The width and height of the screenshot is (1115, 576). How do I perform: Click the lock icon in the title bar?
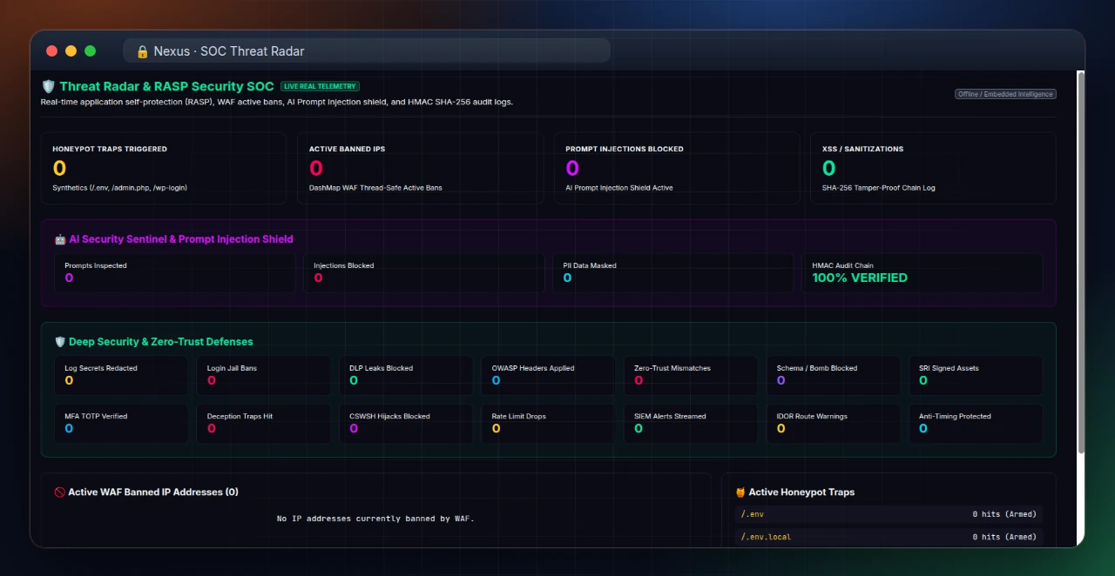143,51
